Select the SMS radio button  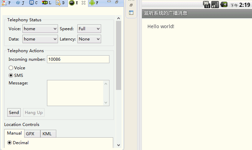pyautogui.click(x=11, y=76)
